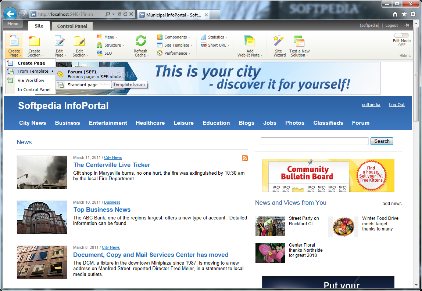Open the new tab button
This screenshot has height=291, width=422.
(x=215, y=15)
